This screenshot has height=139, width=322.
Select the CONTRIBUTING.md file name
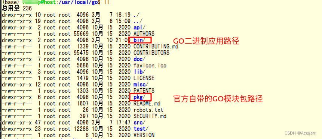coord(156,47)
